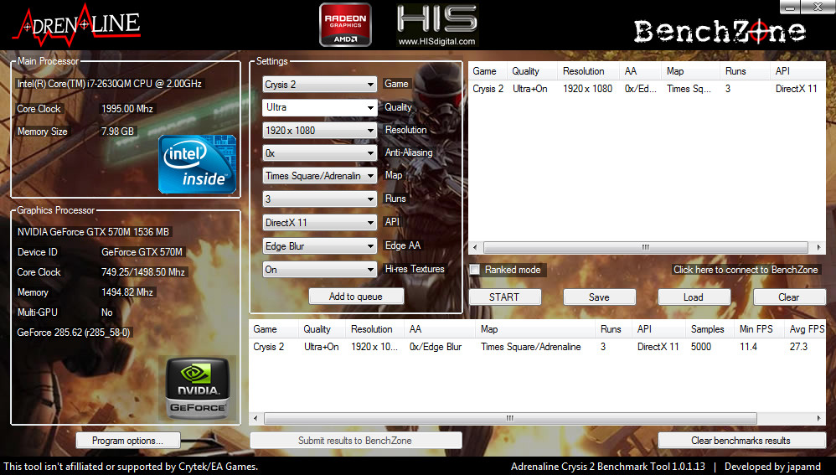Open the Quality dropdown set to Ultra
The image size is (836, 475).
[319, 107]
